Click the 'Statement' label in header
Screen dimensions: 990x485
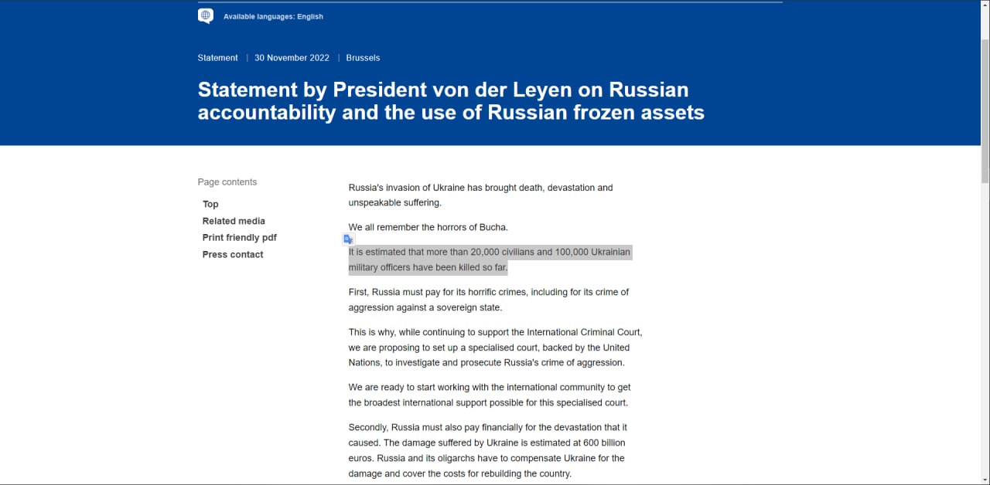218,58
